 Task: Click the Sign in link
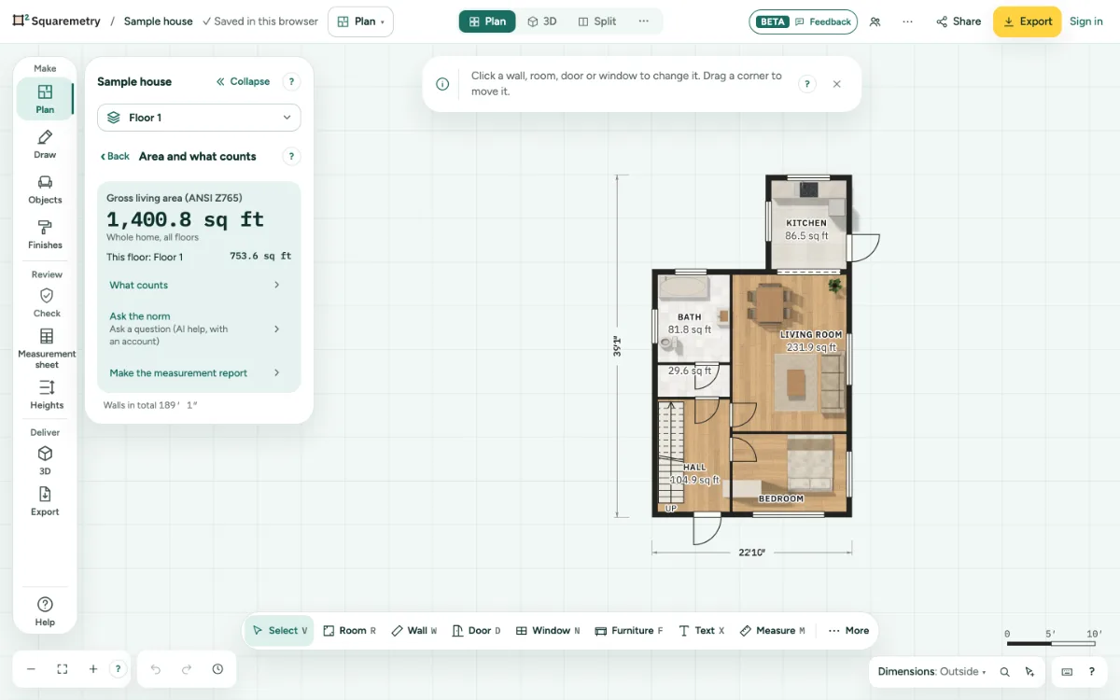(1086, 21)
